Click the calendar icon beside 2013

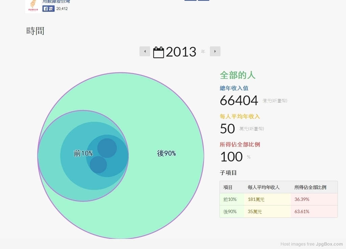click(158, 52)
